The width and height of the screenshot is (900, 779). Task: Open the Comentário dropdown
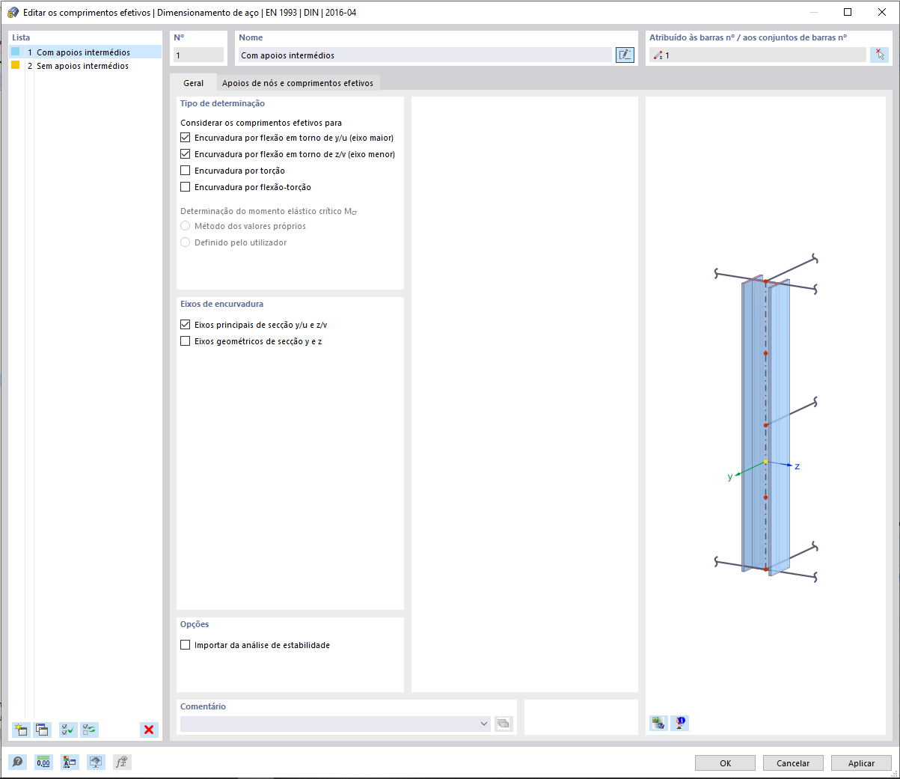(x=484, y=724)
